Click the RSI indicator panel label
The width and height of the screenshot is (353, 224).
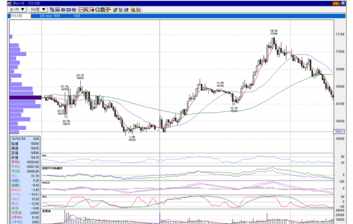[44, 155]
